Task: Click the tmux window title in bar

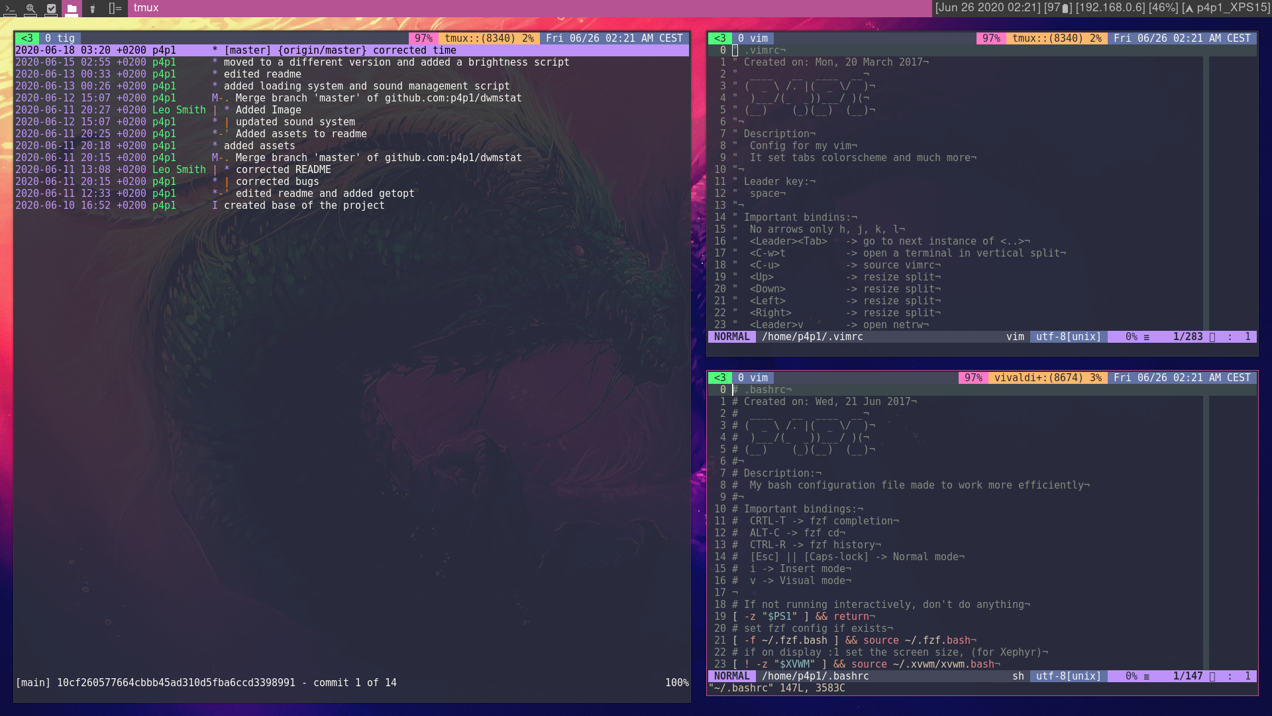Action: 146,8
